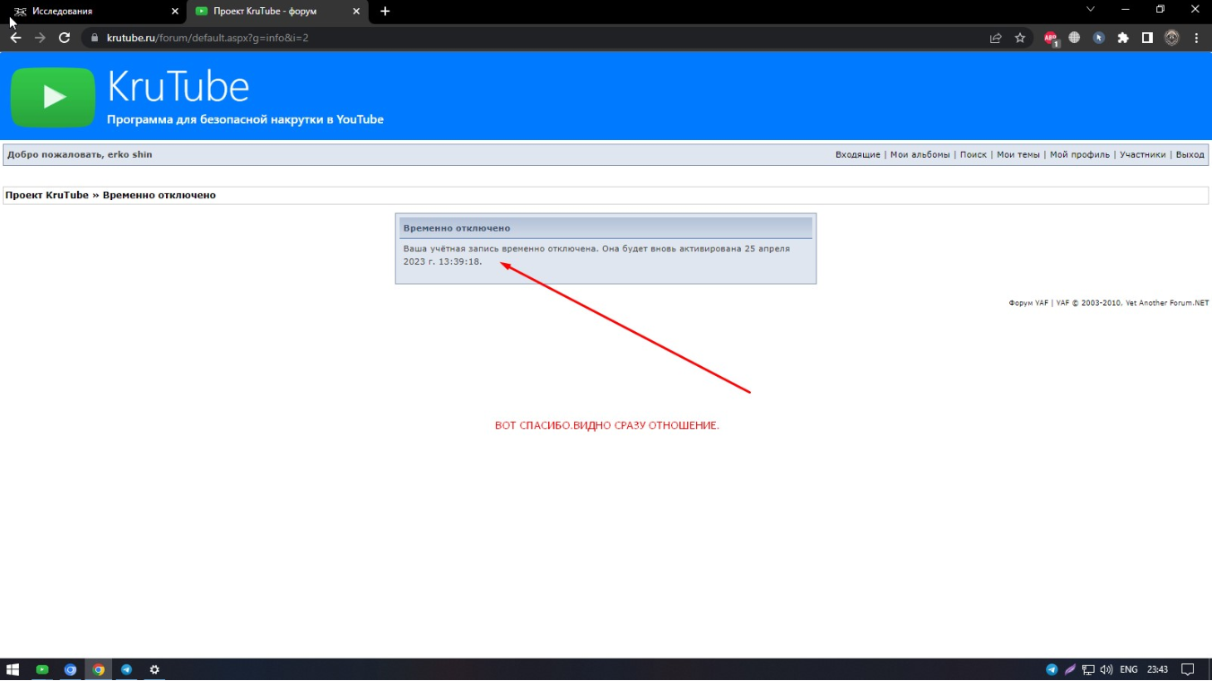Switch the ENG input language indicator
1212x681 pixels.
(1129, 669)
